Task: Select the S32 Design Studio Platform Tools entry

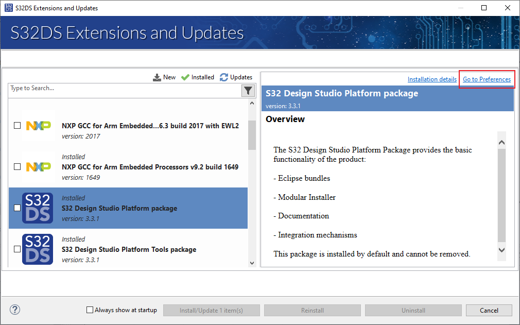Action: [x=129, y=249]
